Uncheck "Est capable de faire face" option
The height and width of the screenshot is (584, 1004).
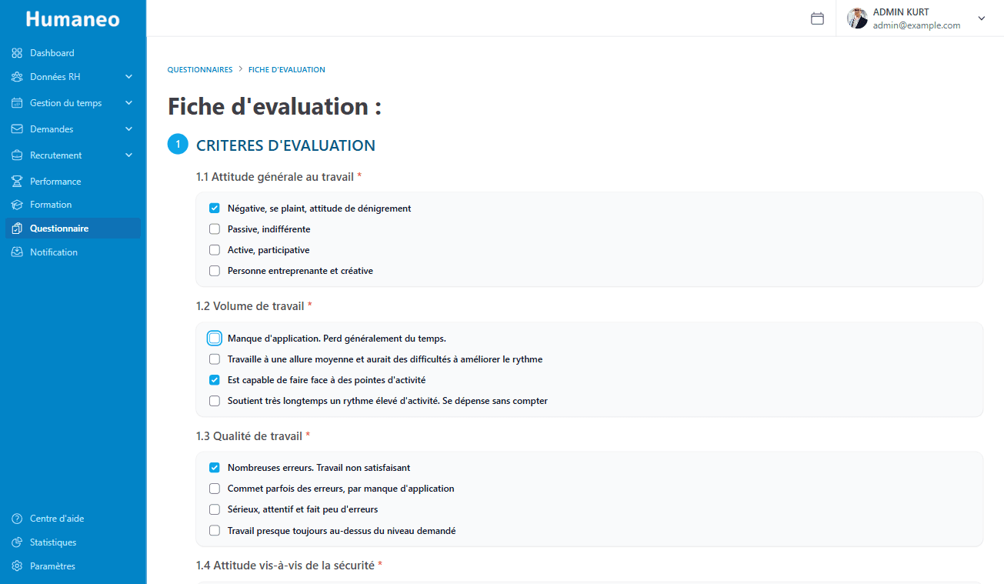(x=215, y=380)
